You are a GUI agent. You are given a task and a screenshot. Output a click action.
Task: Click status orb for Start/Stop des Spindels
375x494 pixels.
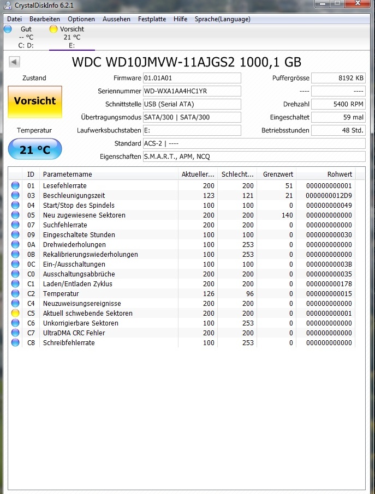point(15,205)
